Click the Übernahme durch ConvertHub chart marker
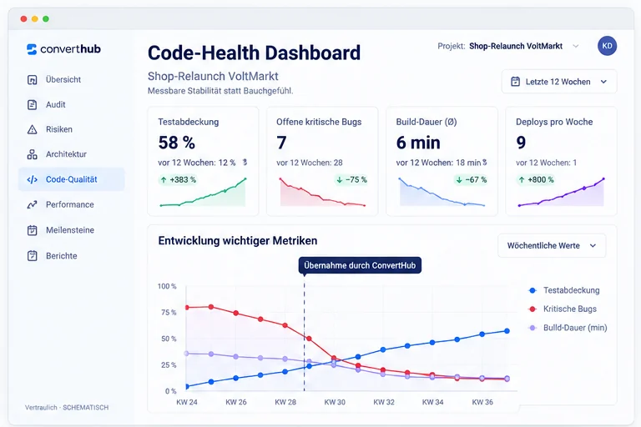Screen dimensions: 641x427 point(360,265)
